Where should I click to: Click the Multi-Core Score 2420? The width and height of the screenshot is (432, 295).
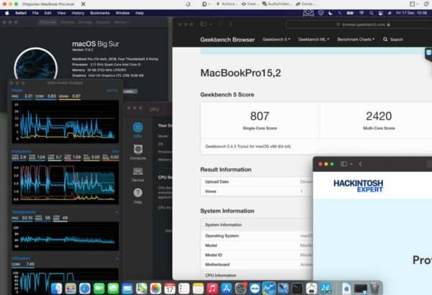[379, 116]
